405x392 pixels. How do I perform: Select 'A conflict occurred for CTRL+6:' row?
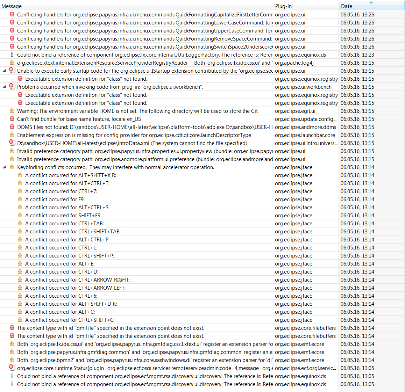tap(202, 296)
